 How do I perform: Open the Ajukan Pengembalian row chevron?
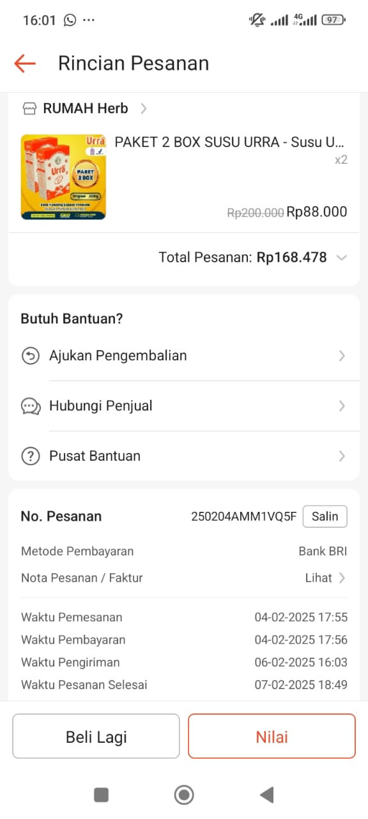click(342, 356)
